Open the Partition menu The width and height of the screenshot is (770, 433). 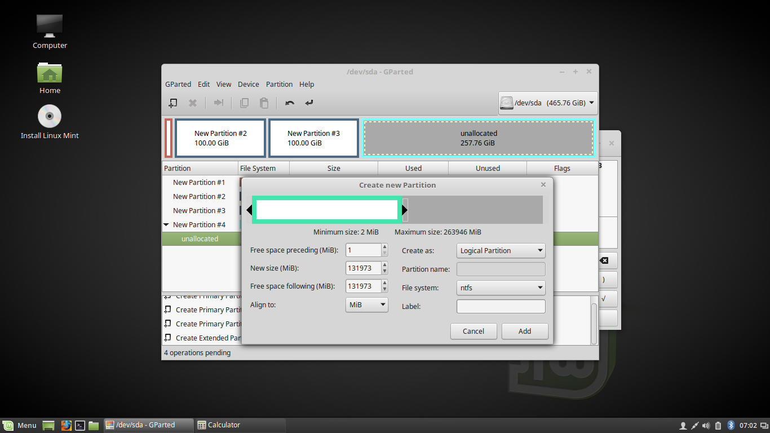tap(279, 84)
